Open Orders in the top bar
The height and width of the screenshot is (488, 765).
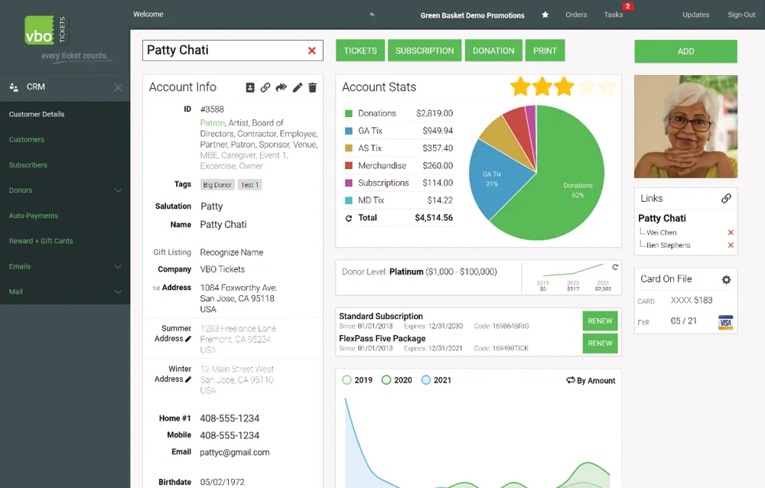(576, 15)
